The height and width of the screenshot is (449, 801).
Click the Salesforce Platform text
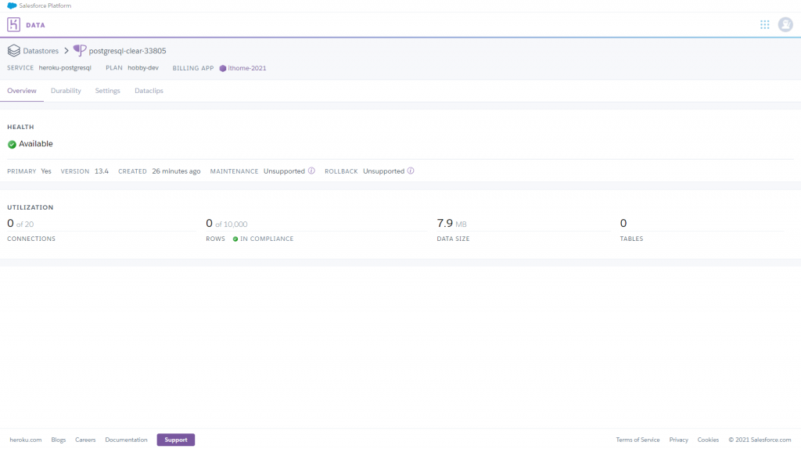pos(45,5)
